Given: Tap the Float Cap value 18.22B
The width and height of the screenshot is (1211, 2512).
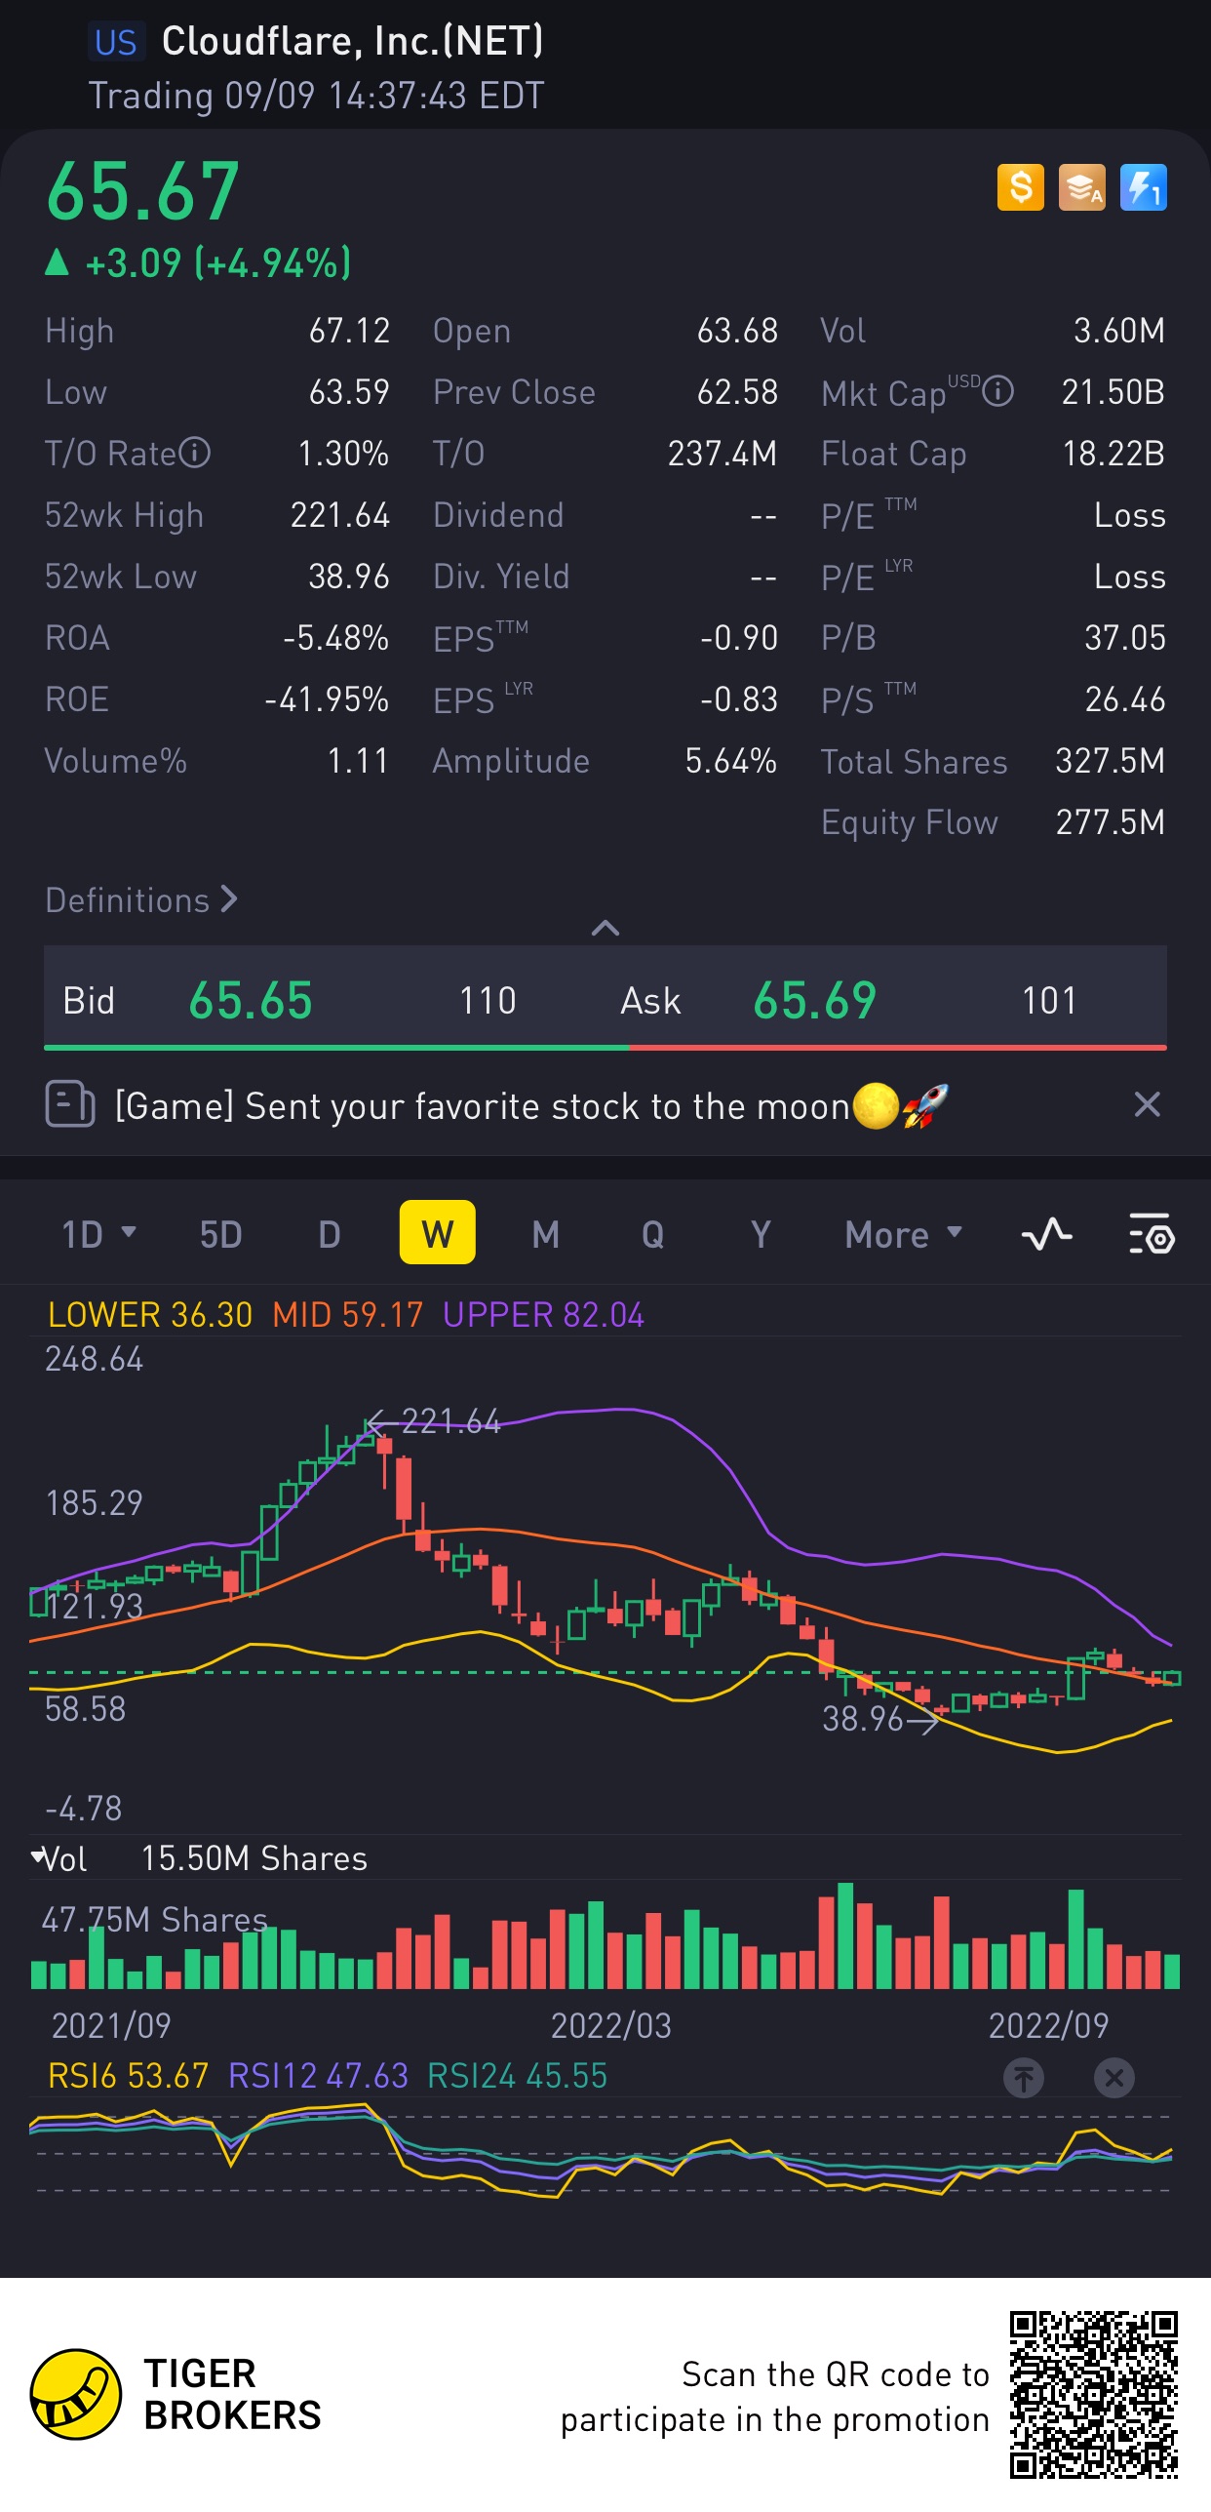Looking at the screenshot, I should point(1113,453).
